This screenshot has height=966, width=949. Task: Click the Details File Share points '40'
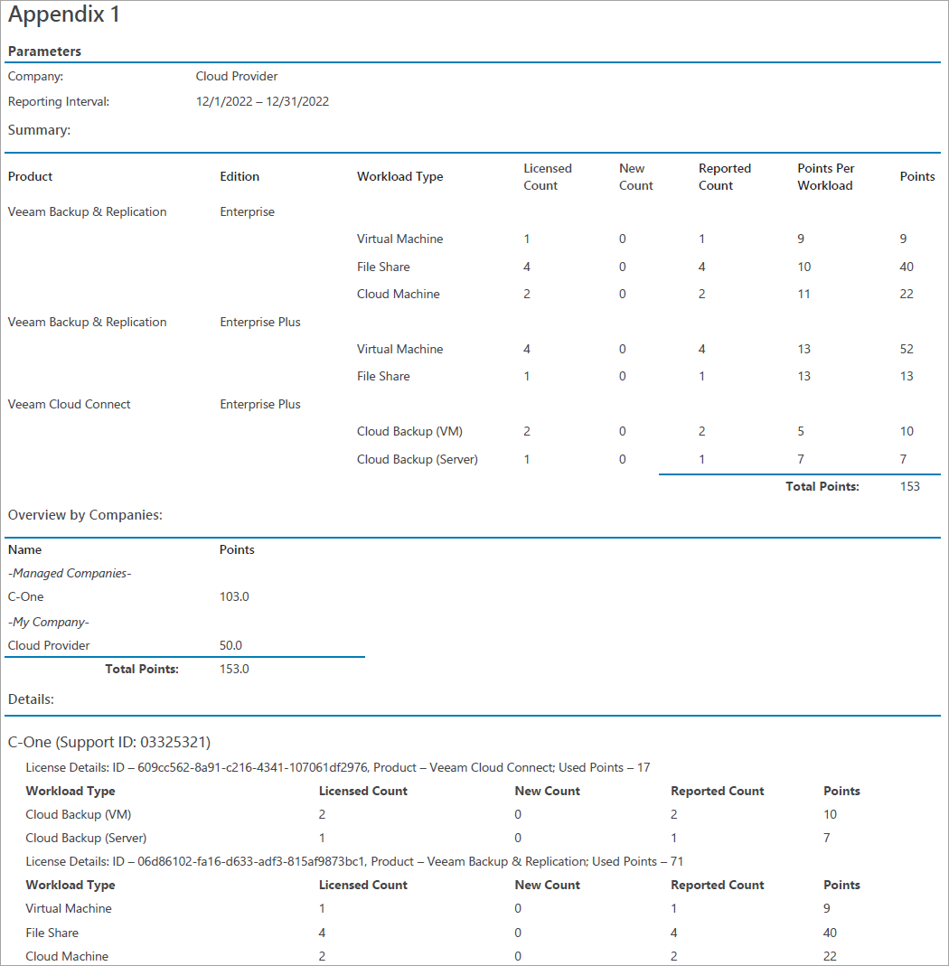tap(830, 933)
